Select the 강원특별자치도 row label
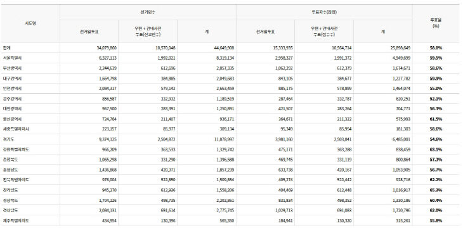This screenshot has width=463, height=228. 16,149
